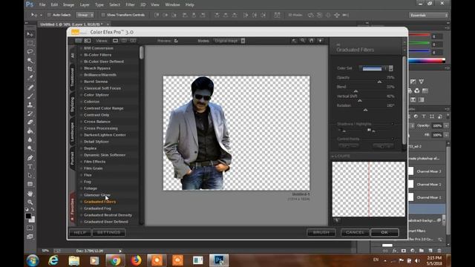Open the Window menu
This screenshot has height=267, width=475.
coord(172,5)
